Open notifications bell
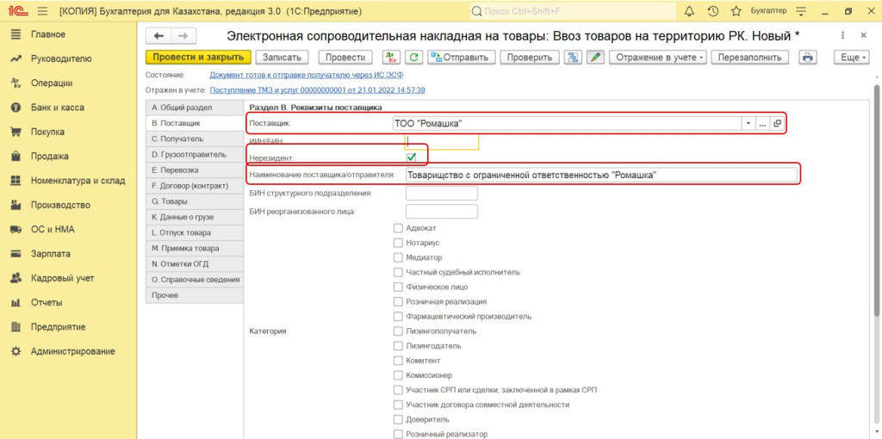 tap(690, 11)
